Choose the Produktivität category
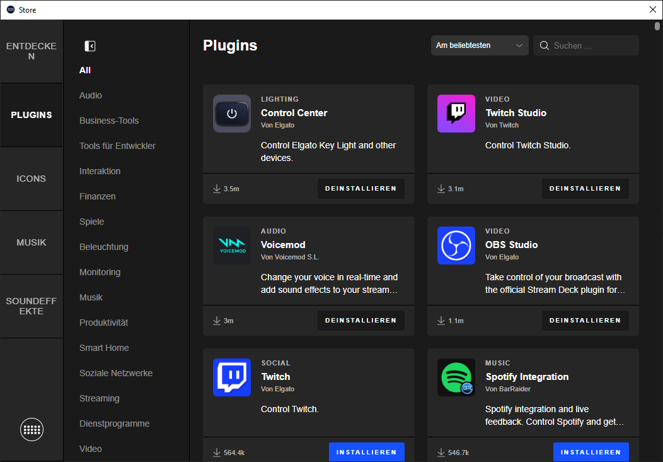Screen dimensions: 663x462 103,323
